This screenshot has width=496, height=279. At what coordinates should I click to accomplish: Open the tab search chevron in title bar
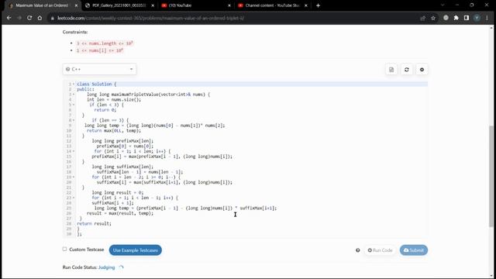(x=443, y=5)
